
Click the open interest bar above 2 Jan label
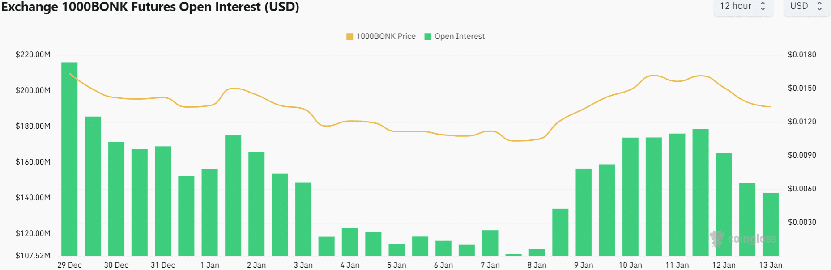(x=256, y=204)
